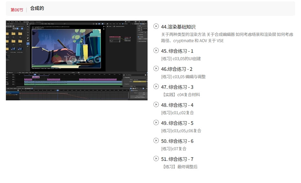This screenshot has width=301, height=183.
Task: Open lesson title 45. 综合练习 - 1
Action: click(x=177, y=51)
